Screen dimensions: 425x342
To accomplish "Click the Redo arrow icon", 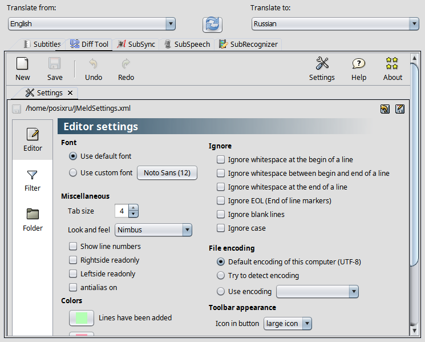I will pos(126,64).
